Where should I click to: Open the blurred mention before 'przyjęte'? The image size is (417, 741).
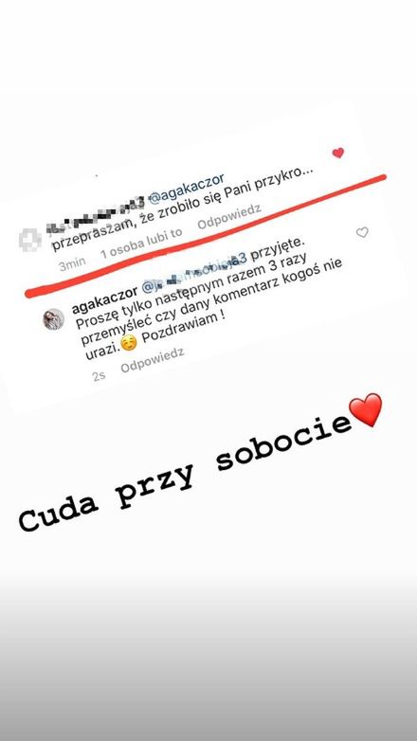[194, 273]
